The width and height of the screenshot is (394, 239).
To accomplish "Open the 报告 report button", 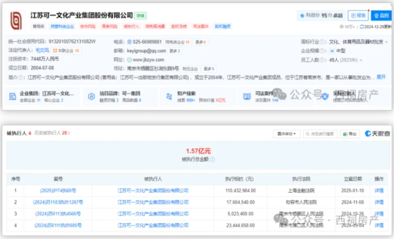I will pos(356,15).
